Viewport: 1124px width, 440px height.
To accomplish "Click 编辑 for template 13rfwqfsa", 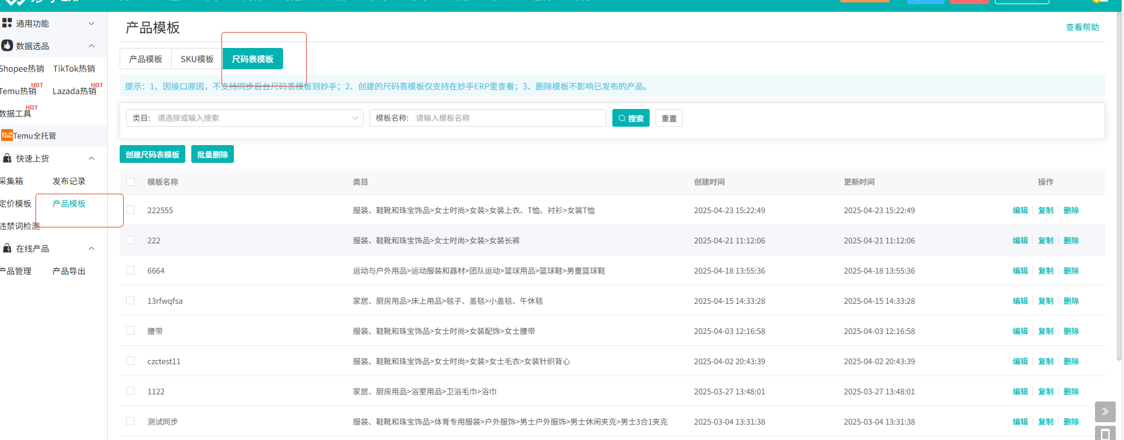I will tap(1020, 301).
